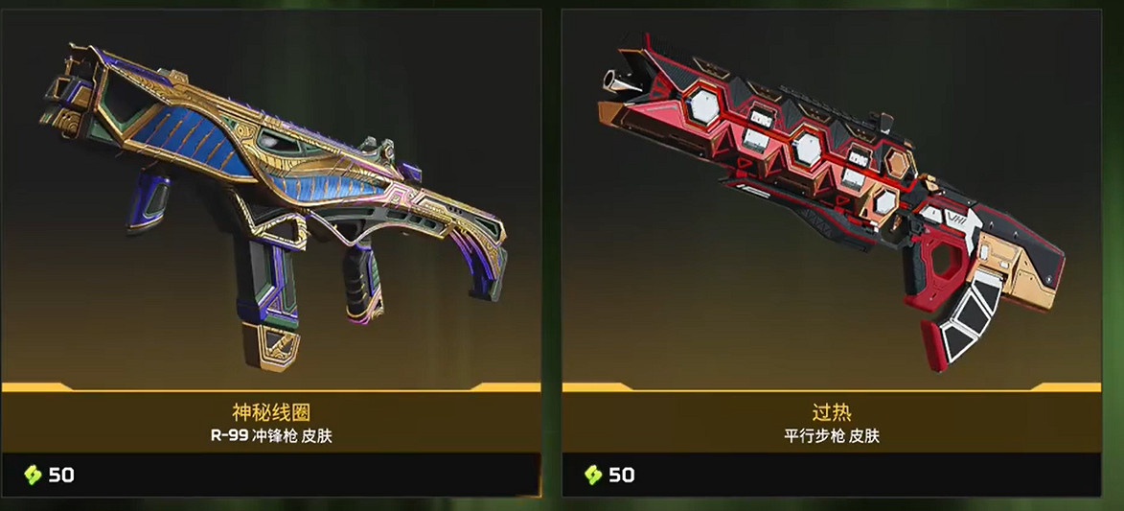The width and height of the screenshot is (1124, 511).
Task: Select the 神秘线圈 skin title
Action: 271,412
